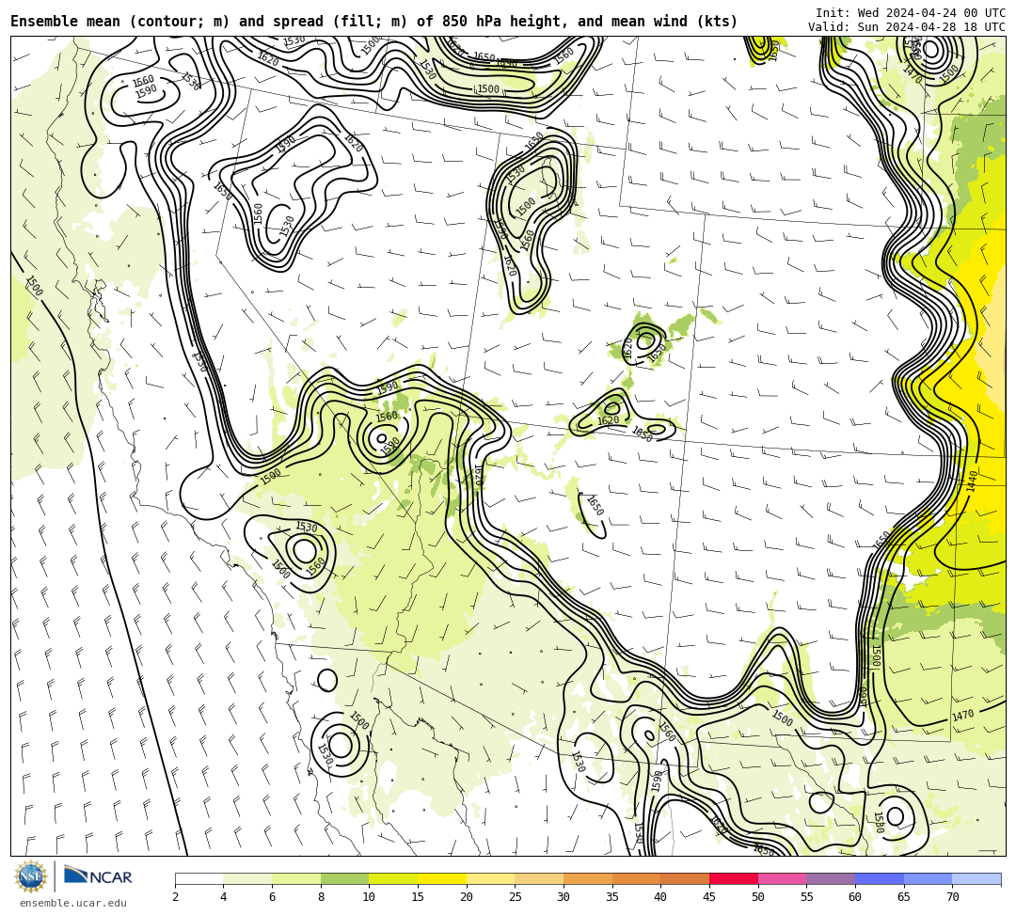Screen dimensions: 1016x915
Task: Click the colorbar tick label 25
Action: point(516,897)
